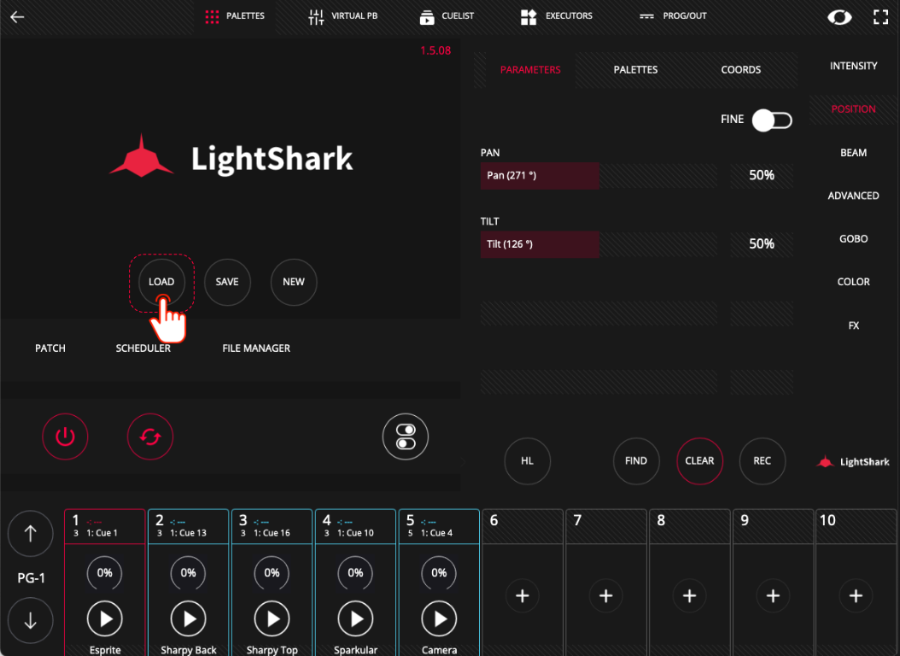Viewport: 900px width, 656px height.
Task: Switch to the COORDS tab
Action: pyautogui.click(x=740, y=69)
